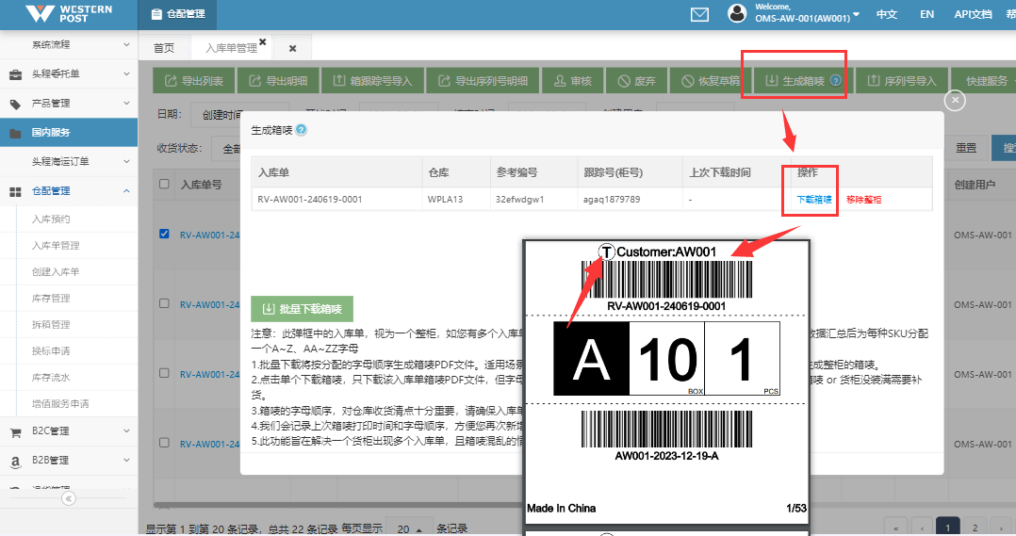
Task: Switch language to 中文
Action: pyautogui.click(x=886, y=14)
